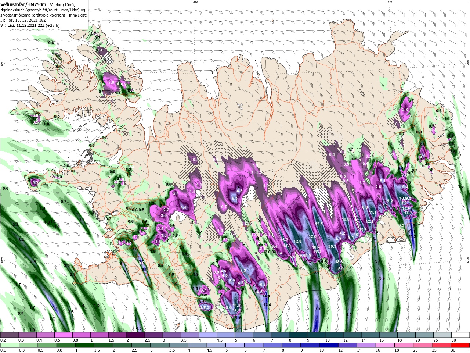
Task: Click the 6.0 value at the bottom
Action: click(x=139, y=328)
